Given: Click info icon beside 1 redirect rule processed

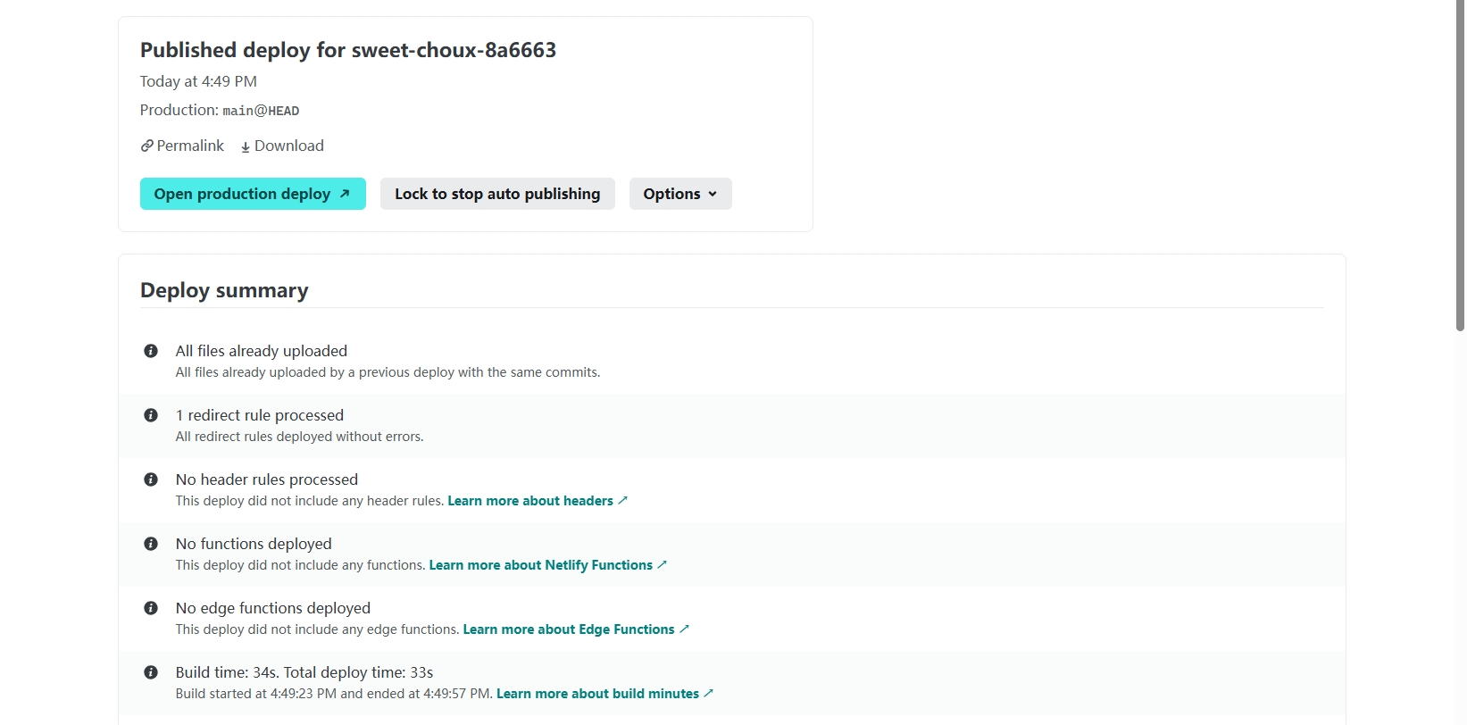Looking at the screenshot, I should click(x=151, y=415).
